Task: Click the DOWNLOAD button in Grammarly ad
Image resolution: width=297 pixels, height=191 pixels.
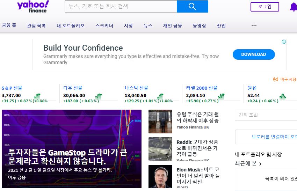Action: [x=254, y=54]
